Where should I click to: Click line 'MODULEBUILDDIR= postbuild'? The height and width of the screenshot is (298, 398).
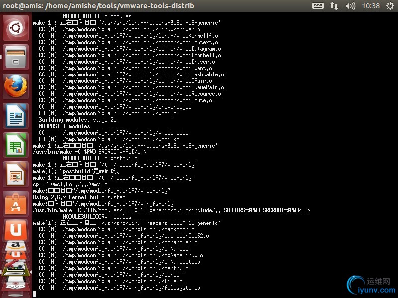click(100, 158)
